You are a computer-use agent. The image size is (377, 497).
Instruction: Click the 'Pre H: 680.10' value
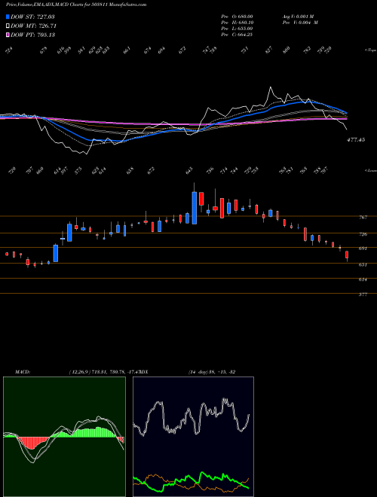coord(237,23)
